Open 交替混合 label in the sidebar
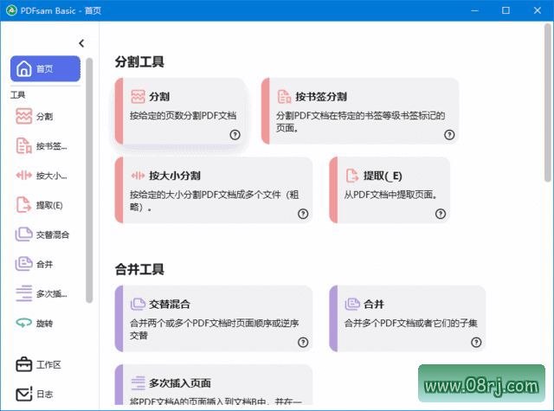 click(53, 234)
